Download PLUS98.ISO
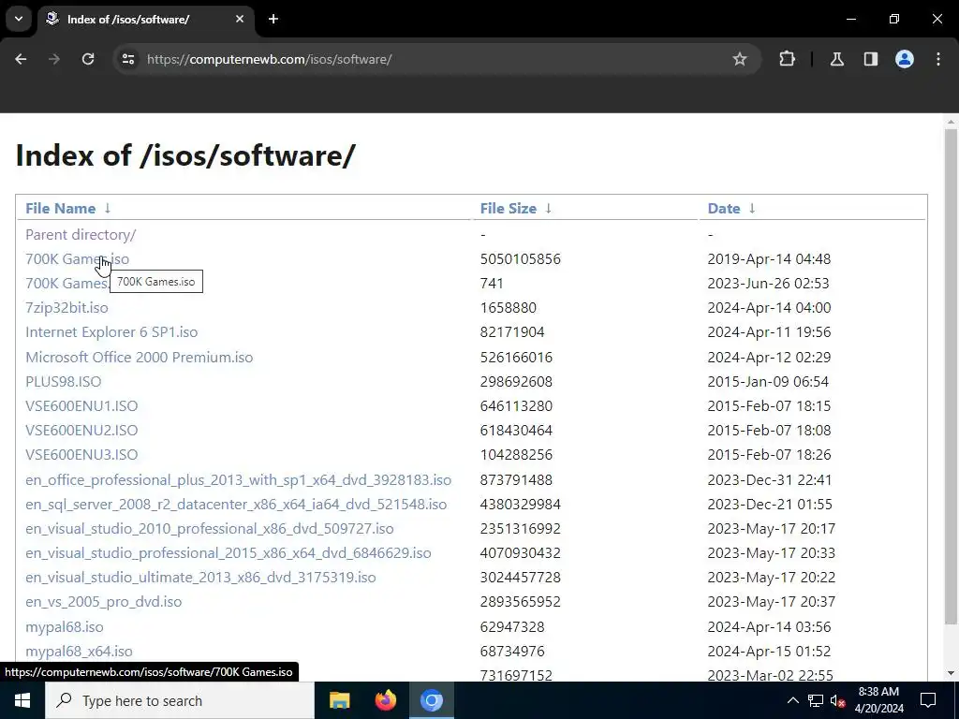Screen dimensions: 959x719 point(63,382)
